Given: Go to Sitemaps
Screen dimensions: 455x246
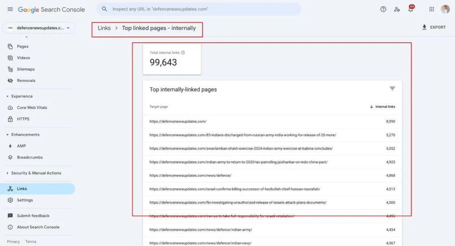Looking at the screenshot, I should (26, 69).
